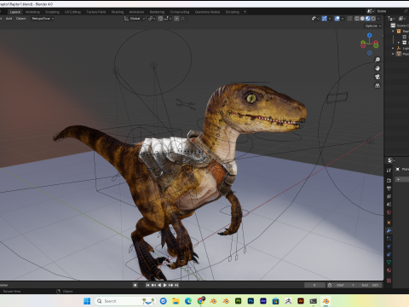Toggle the show overlays button

pos(337,19)
